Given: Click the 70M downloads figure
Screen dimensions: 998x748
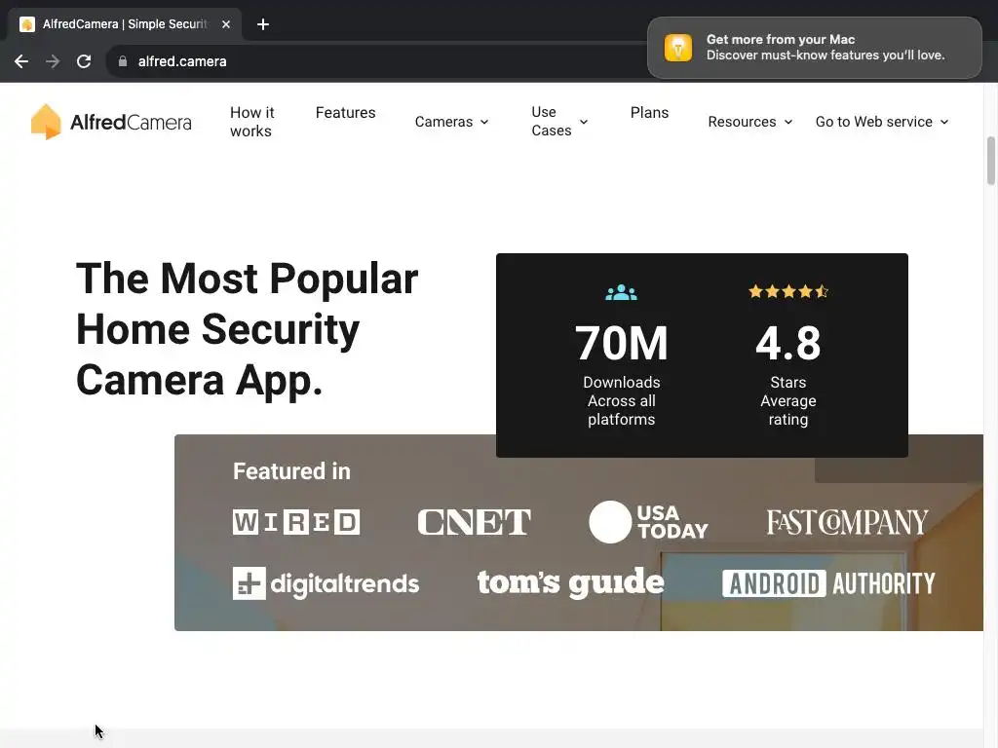Looking at the screenshot, I should 621,344.
